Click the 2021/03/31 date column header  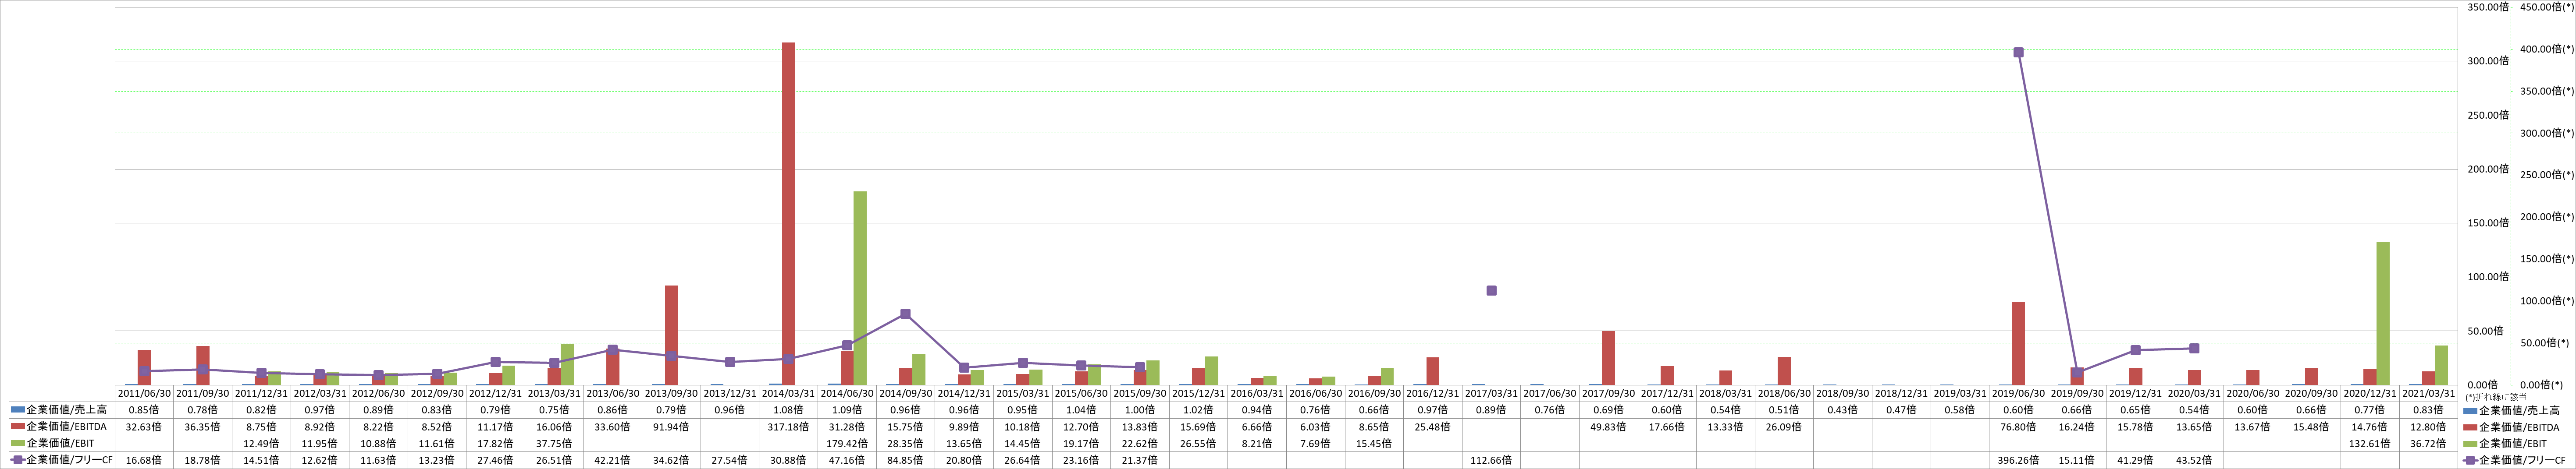click(2428, 393)
